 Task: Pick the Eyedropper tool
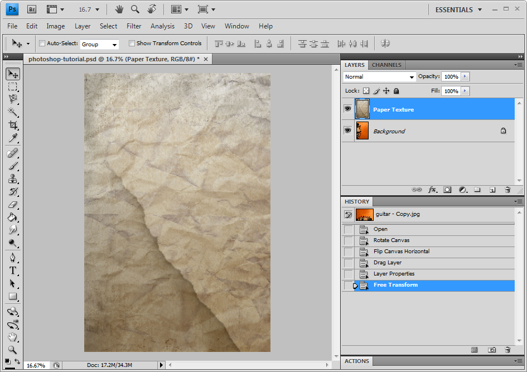pos(12,138)
